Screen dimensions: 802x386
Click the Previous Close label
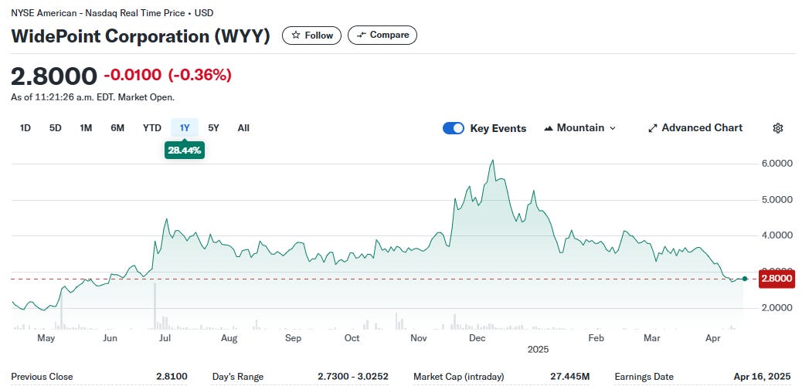tap(42, 377)
